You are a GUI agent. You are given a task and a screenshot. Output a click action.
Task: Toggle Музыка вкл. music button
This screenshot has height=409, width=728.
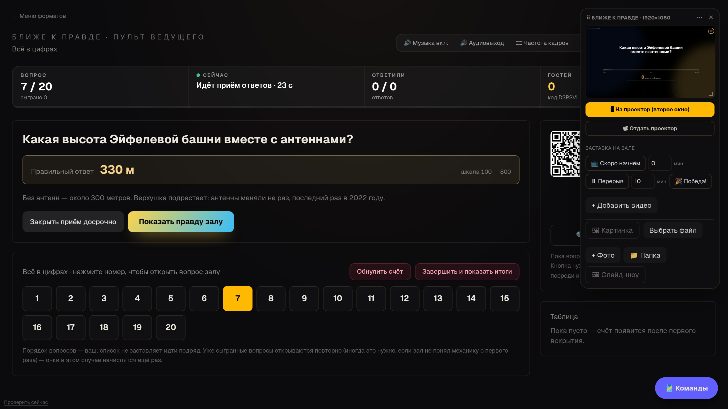(x=426, y=43)
